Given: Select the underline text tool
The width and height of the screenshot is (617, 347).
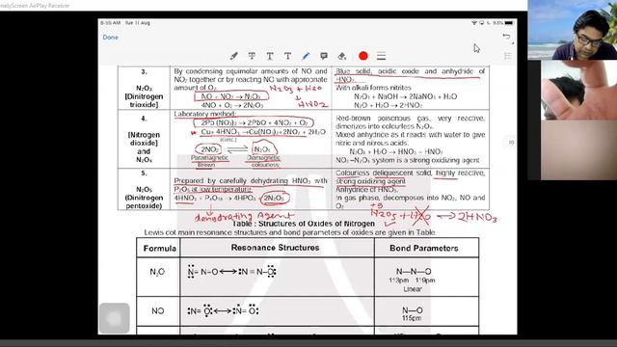Looking at the screenshot, I should click(x=270, y=56).
